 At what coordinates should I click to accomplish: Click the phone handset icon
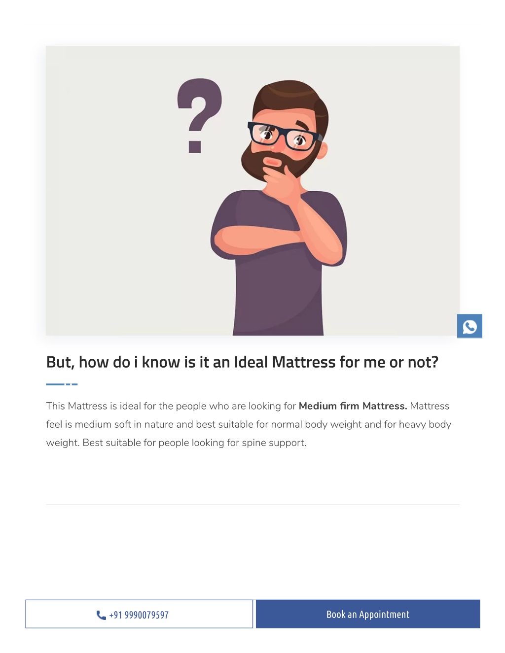[101, 615]
